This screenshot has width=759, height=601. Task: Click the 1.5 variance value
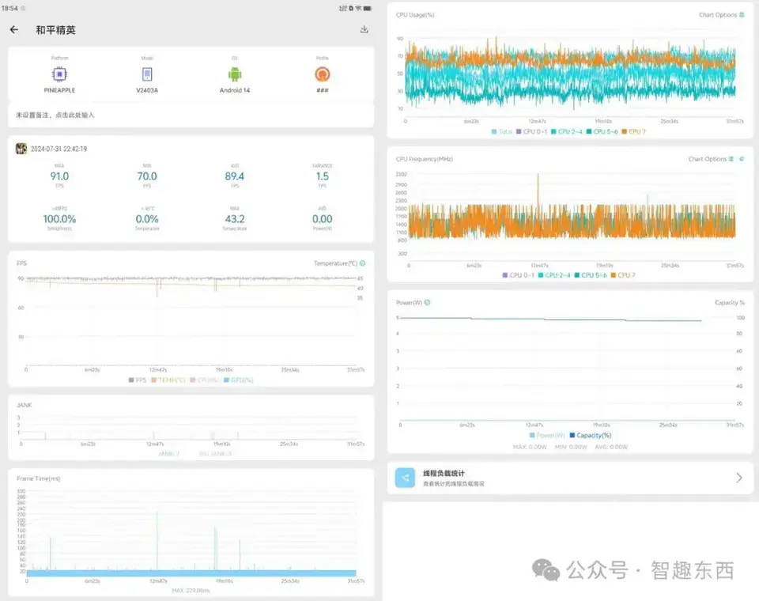click(x=323, y=176)
